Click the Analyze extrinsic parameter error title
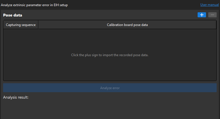The image size is (220, 119). pyautogui.click(x=34, y=5)
